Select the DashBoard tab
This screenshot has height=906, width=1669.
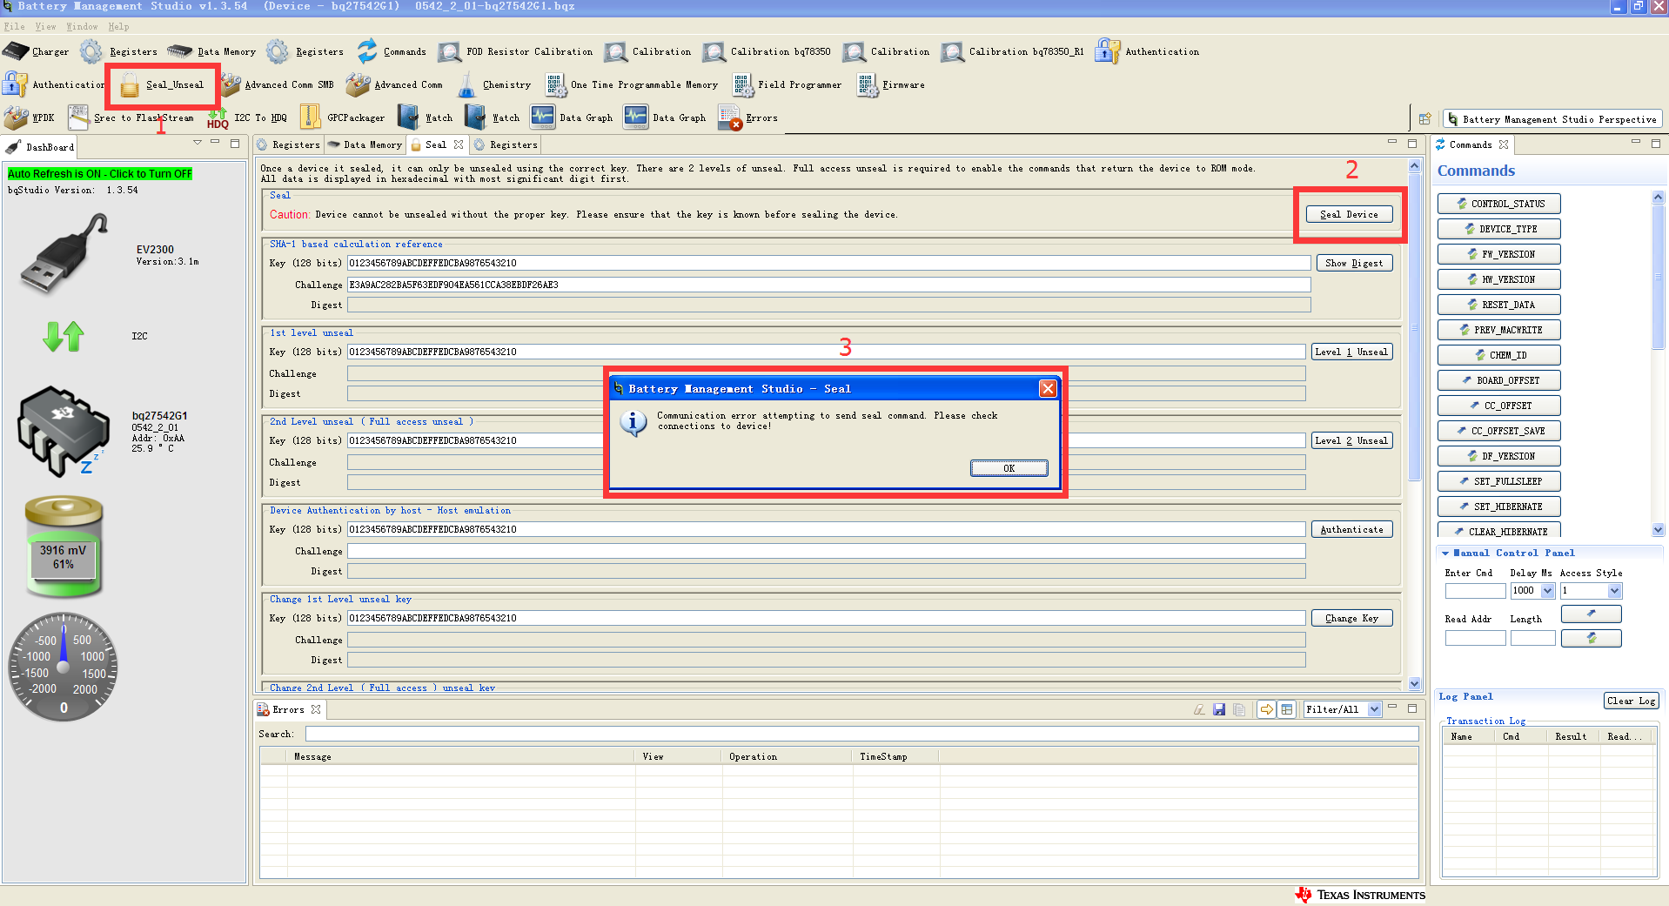39,147
